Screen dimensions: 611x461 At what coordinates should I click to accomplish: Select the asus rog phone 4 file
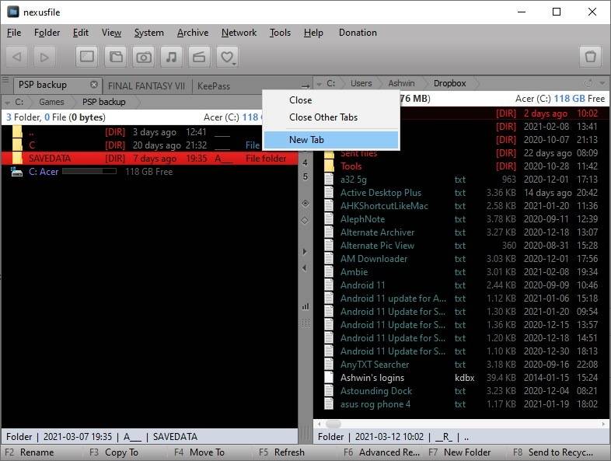(461, 404)
